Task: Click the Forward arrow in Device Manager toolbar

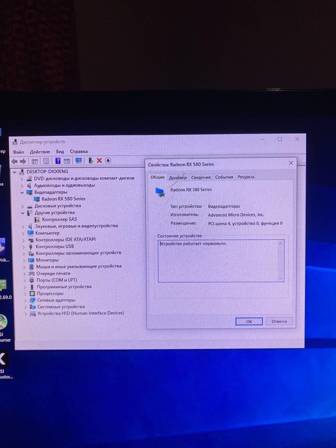Action: pyautogui.click(x=23, y=161)
